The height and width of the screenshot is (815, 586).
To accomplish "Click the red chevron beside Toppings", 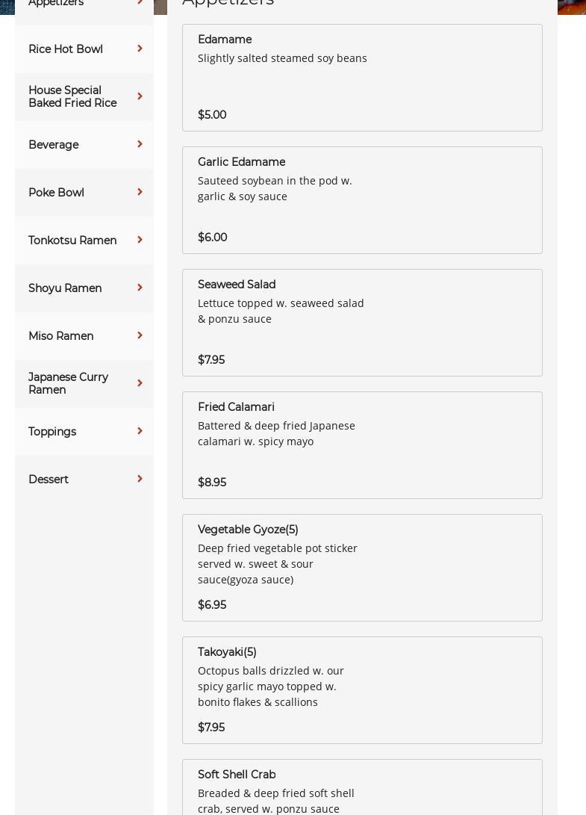I will (x=140, y=431).
